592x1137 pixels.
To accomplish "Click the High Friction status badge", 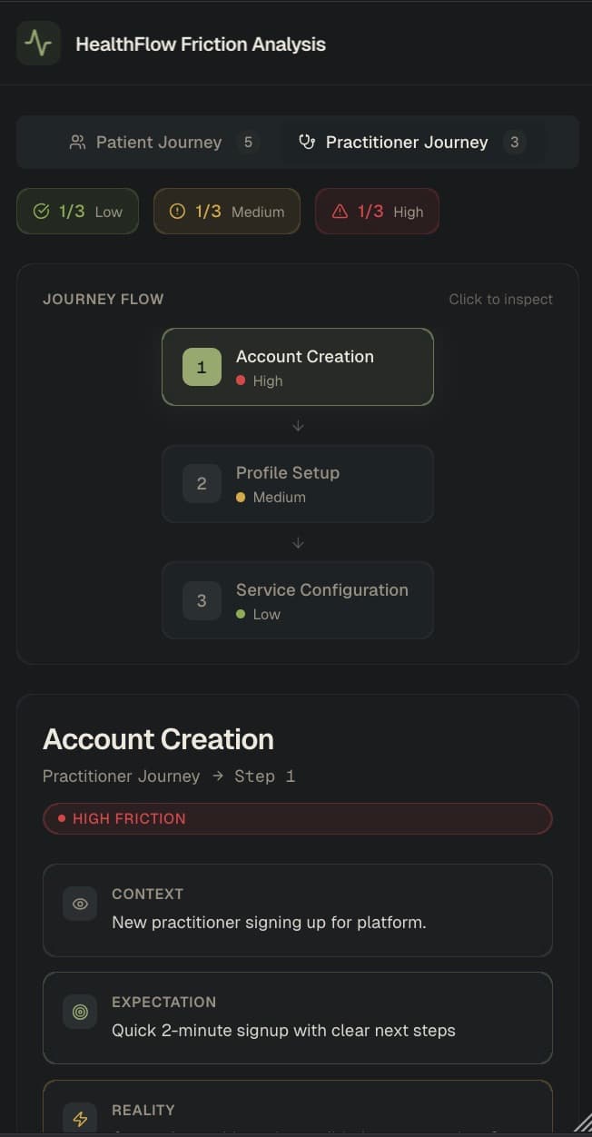I will 298,818.
